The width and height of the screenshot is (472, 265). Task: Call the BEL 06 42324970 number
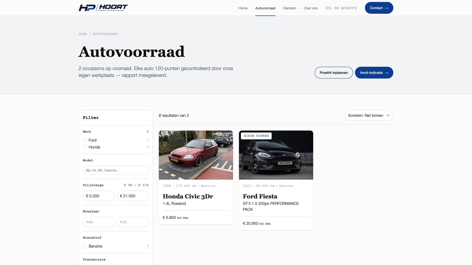pyautogui.click(x=341, y=8)
